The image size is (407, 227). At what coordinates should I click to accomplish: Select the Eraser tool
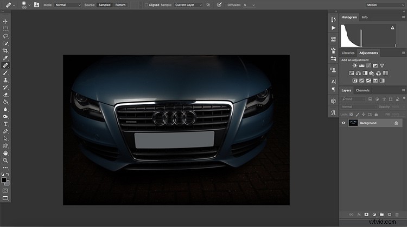tap(5, 95)
